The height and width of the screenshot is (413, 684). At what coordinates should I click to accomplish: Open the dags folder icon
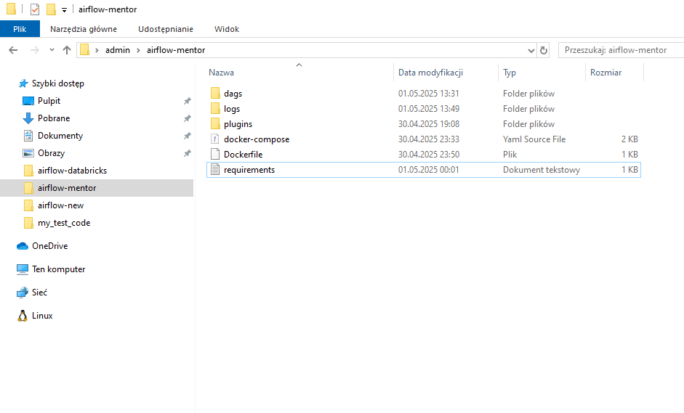tap(215, 94)
